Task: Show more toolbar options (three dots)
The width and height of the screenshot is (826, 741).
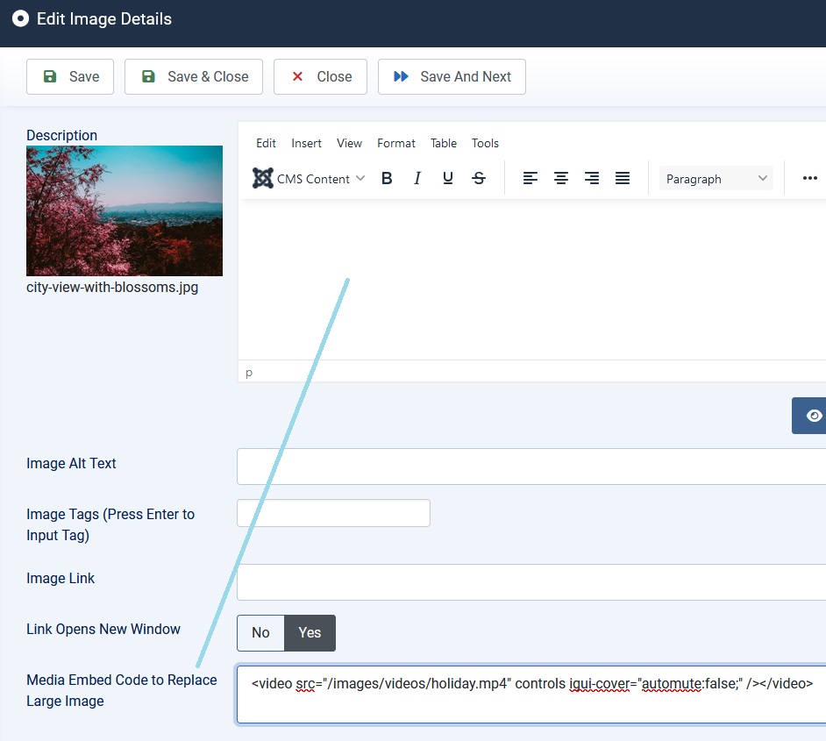Action: tap(809, 179)
